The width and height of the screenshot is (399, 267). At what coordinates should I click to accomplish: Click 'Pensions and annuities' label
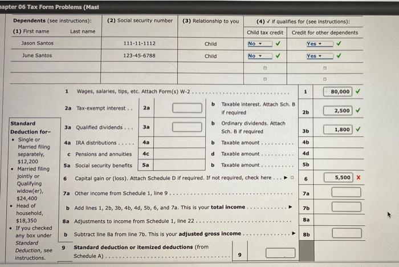click(104, 154)
